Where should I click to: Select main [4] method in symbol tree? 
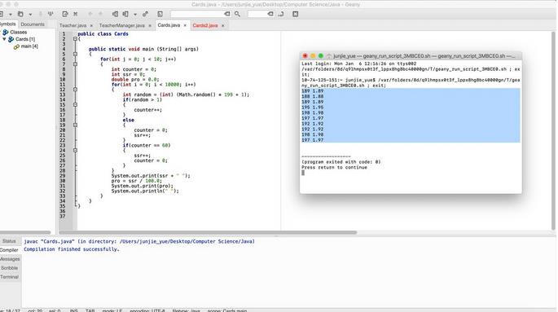[x=29, y=46]
